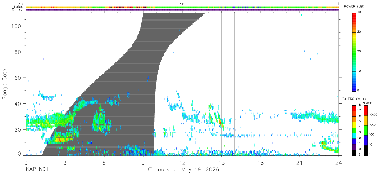The height and width of the screenshot is (176, 381).
Task: Click the CPID value '191'
Action: coord(182,4)
